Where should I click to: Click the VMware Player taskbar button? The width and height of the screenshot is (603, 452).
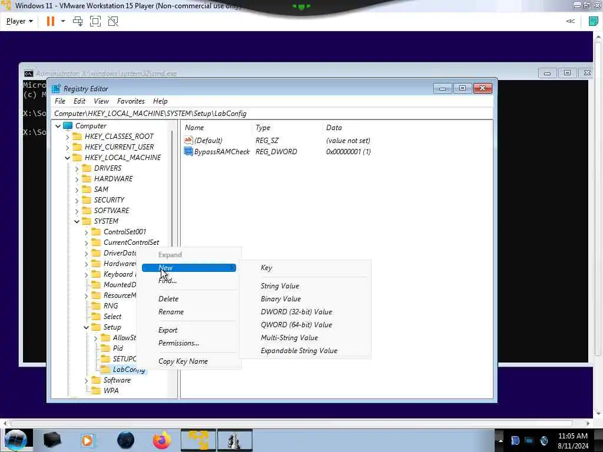198,440
